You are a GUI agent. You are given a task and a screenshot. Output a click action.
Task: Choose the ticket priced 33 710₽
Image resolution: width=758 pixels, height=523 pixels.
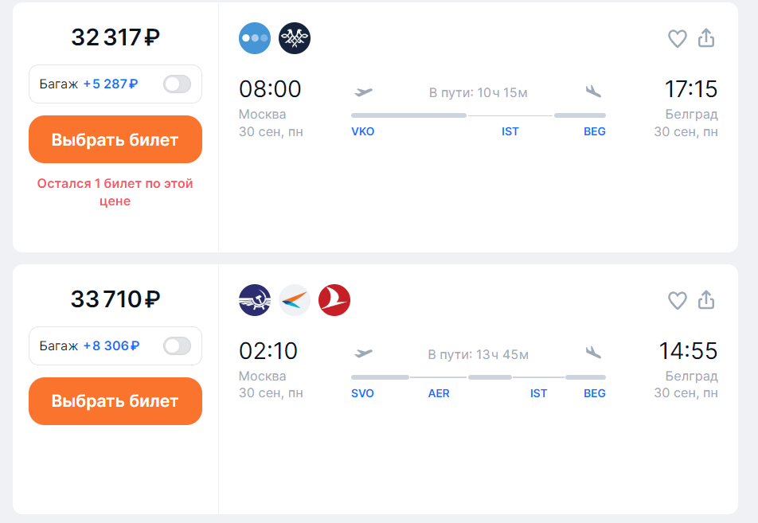pos(115,401)
